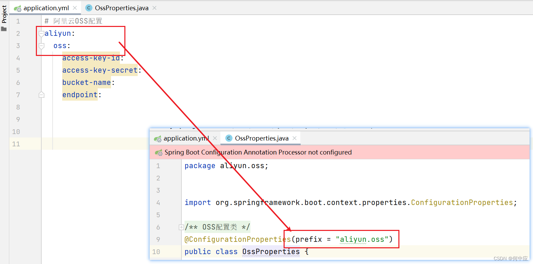Click the oss key on line 3
Image resolution: width=533 pixels, height=264 pixels.
coord(60,46)
